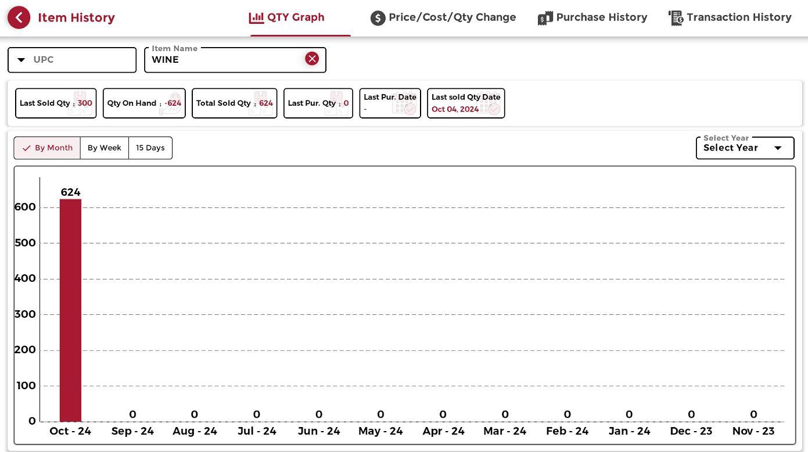
Task: Click the Transaction History document icon
Action: (676, 18)
